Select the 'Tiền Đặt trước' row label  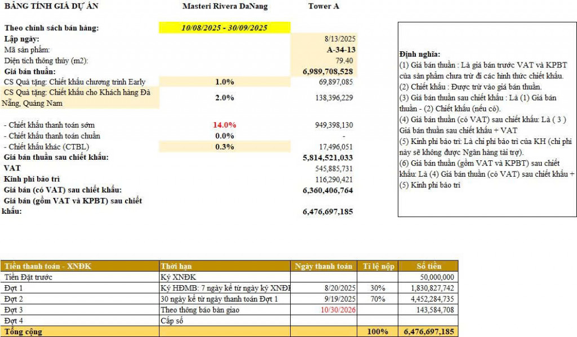click(x=28, y=277)
